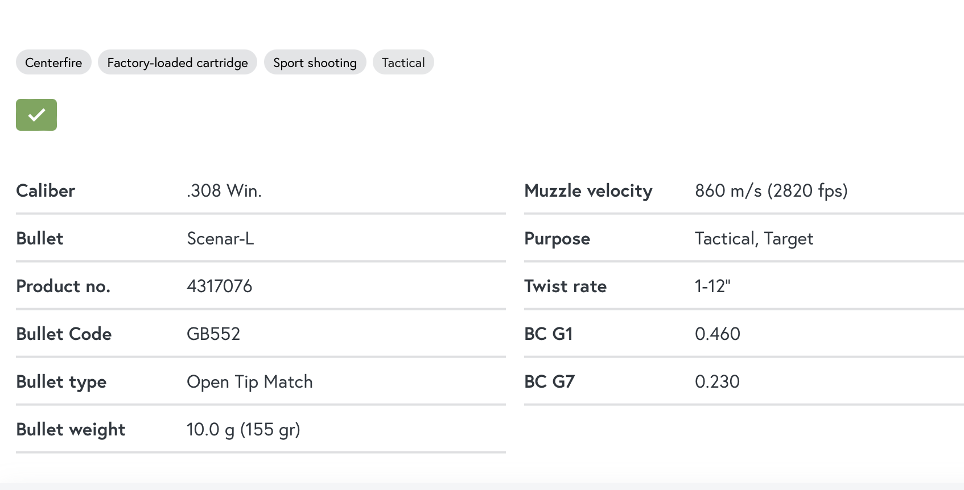Click the BC G1 value 0.460

(718, 334)
